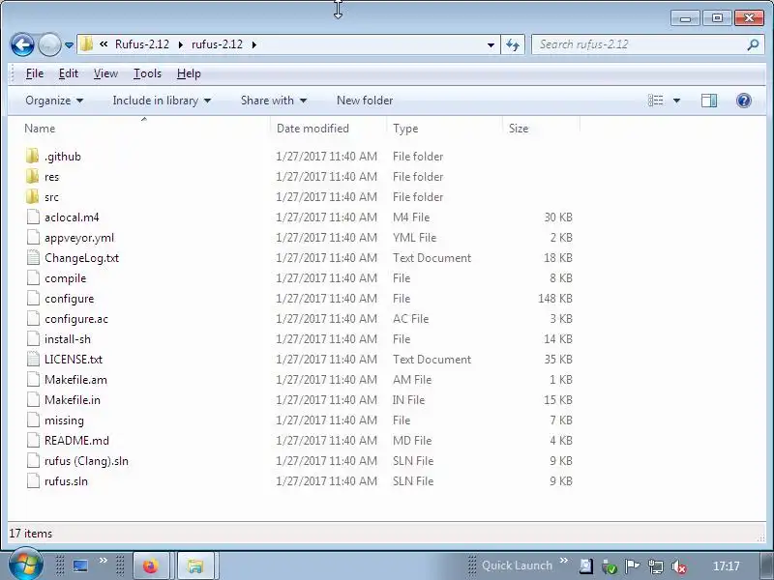The width and height of the screenshot is (774, 580).
Task: Select the rufus.sln file icon
Action: (33, 480)
